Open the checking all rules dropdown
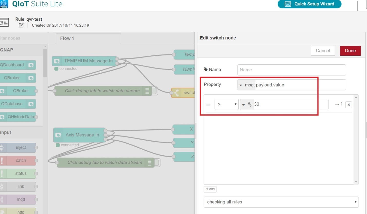This screenshot has height=214, width=367. pos(281,202)
